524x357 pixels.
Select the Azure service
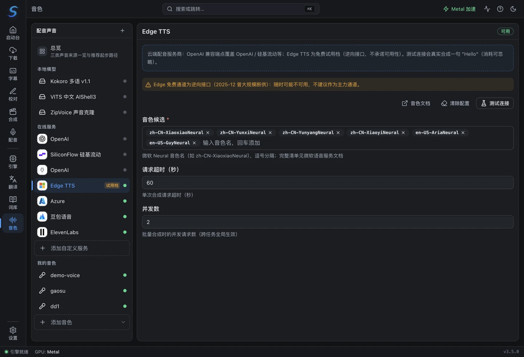click(82, 201)
